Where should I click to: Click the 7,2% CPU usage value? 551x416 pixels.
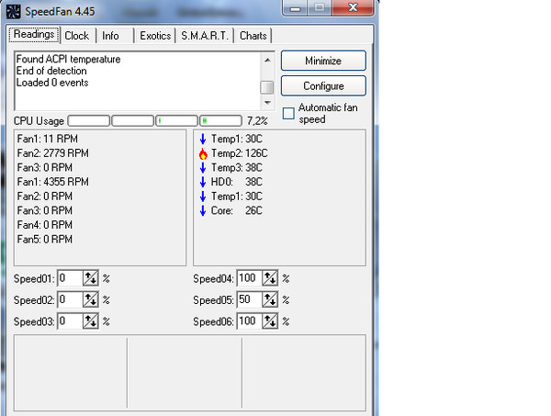click(x=257, y=121)
